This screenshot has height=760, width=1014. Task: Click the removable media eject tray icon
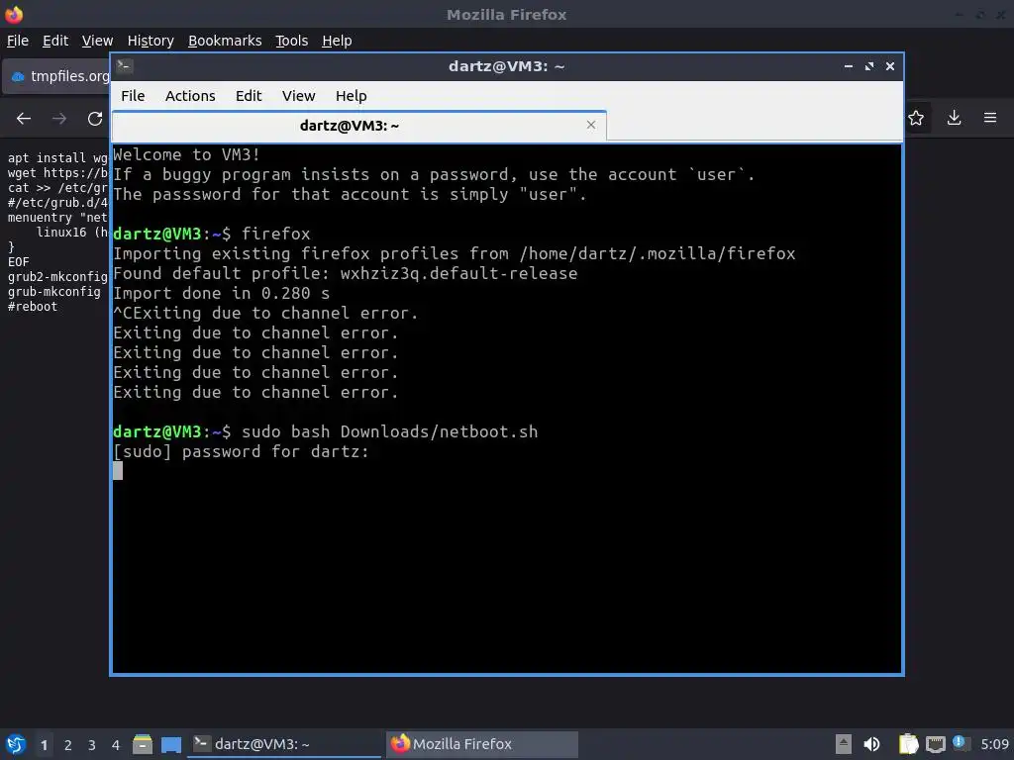tap(844, 744)
